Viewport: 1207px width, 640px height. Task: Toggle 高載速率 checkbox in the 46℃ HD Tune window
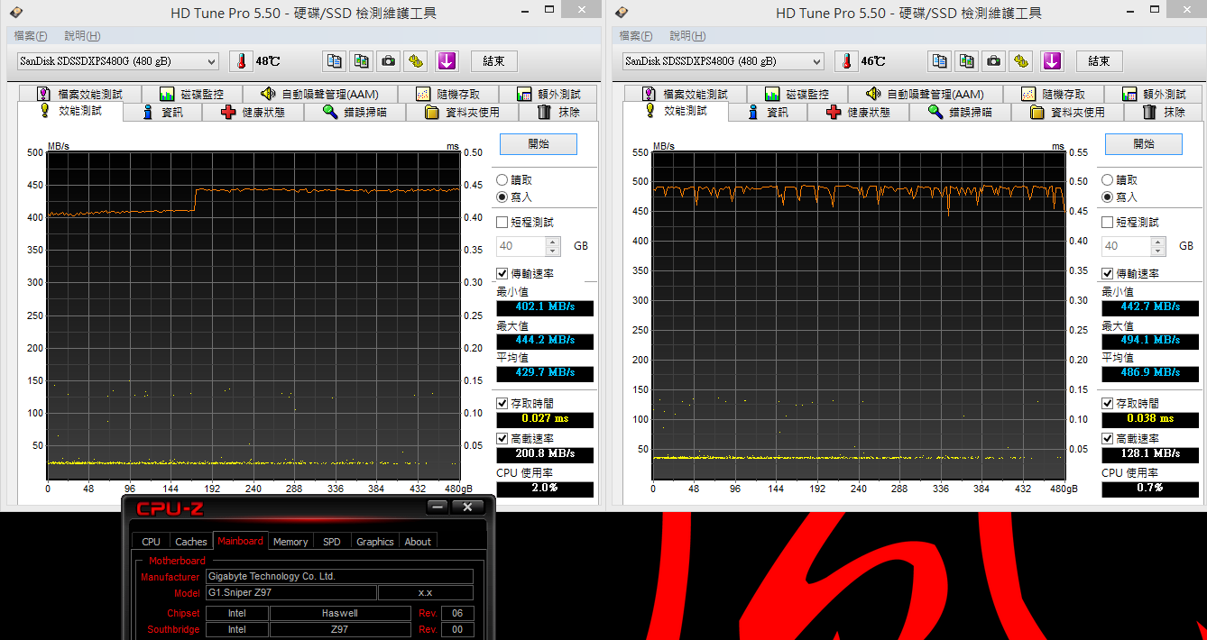pyautogui.click(x=1108, y=438)
